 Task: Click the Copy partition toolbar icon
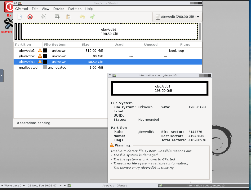click(58, 17)
